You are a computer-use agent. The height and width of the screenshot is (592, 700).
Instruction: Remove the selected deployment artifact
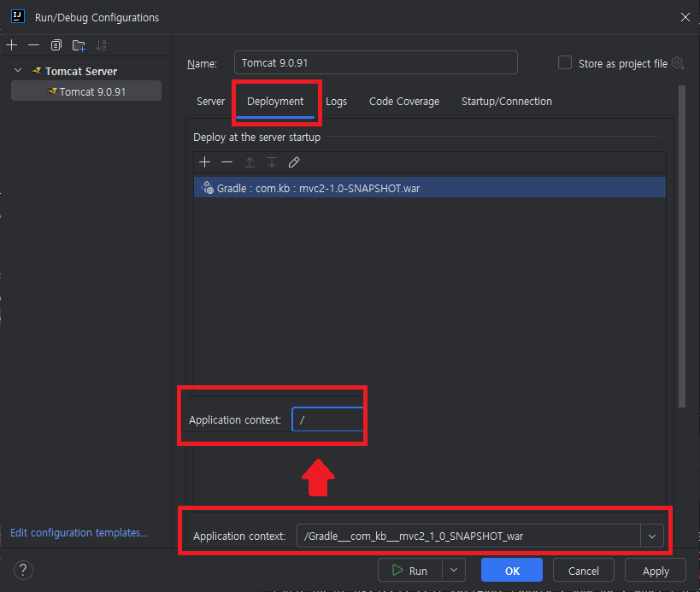(226, 162)
